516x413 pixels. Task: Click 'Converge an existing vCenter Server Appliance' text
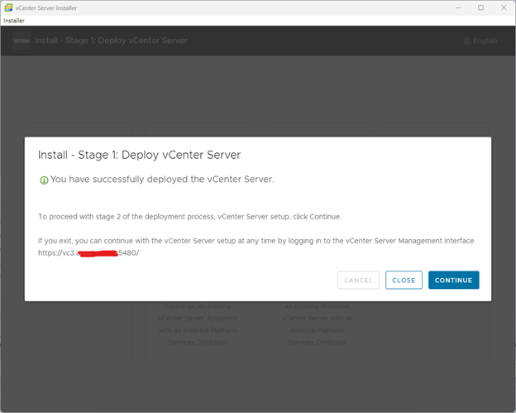[198, 324]
